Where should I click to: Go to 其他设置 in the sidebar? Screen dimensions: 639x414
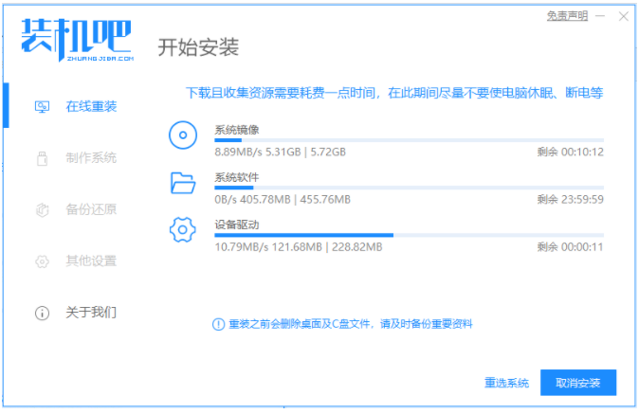coord(91,261)
